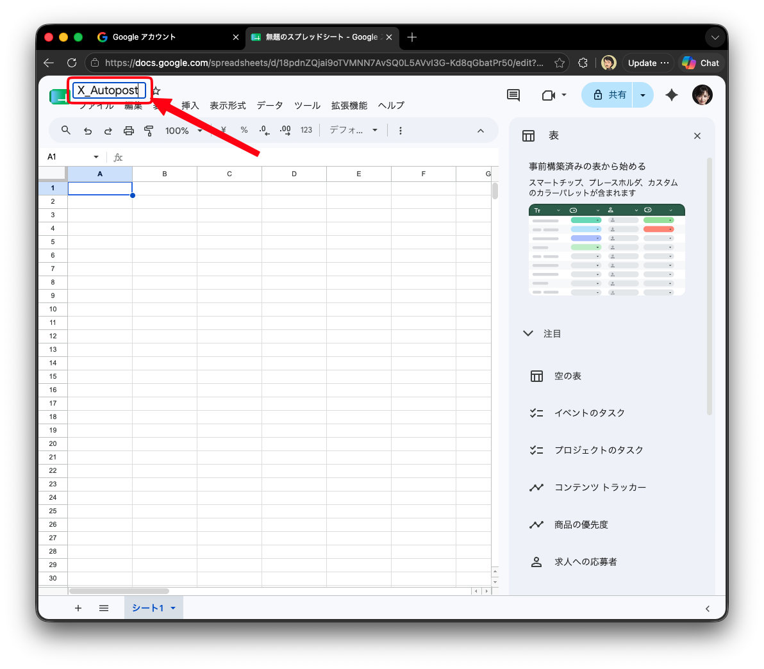Click the print icon
This screenshot has height=669, width=764.
(129, 131)
